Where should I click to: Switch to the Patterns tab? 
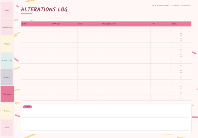(7, 44)
